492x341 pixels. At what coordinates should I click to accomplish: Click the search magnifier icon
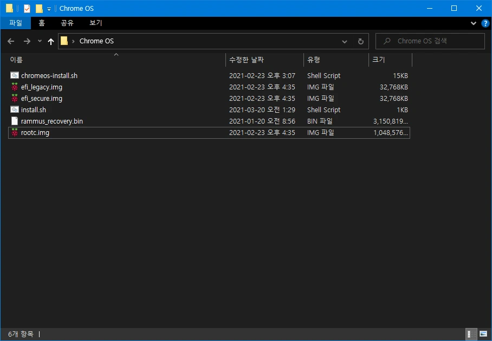[387, 41]
